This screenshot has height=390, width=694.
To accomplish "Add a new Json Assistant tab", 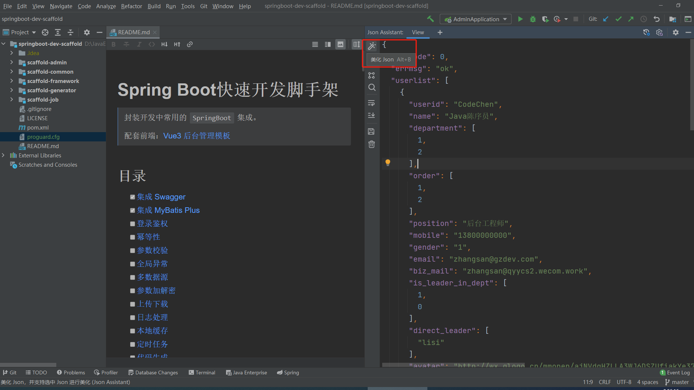I will click(440, 32).
